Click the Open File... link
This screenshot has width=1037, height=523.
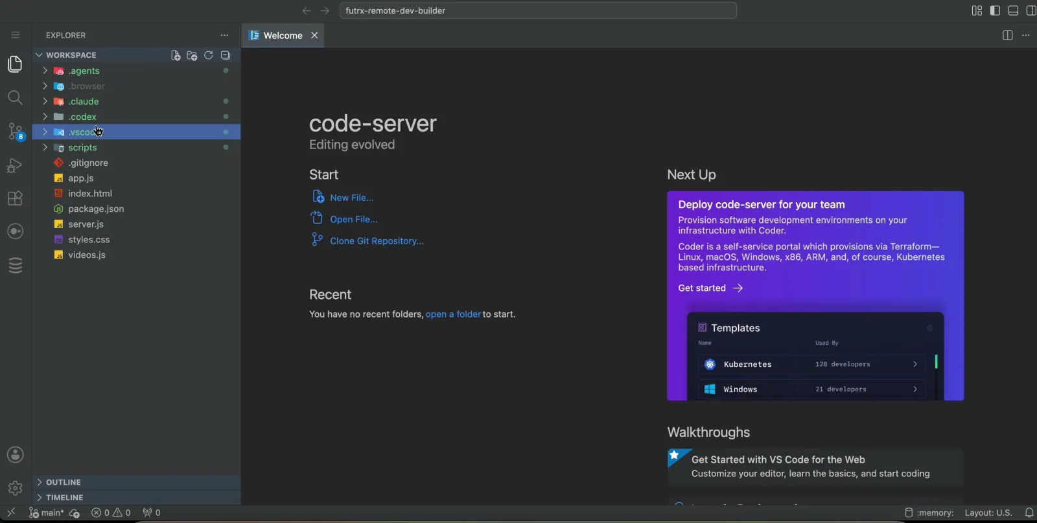(x=353, y=219)
